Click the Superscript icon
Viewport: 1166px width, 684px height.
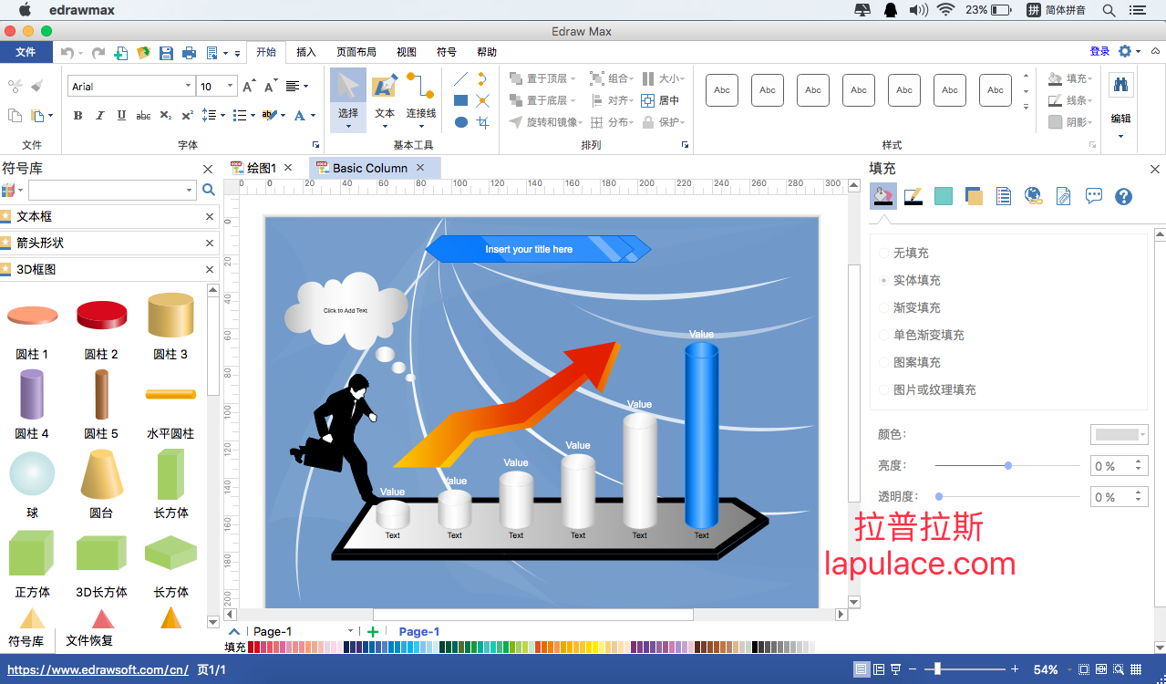click(187, 115)
